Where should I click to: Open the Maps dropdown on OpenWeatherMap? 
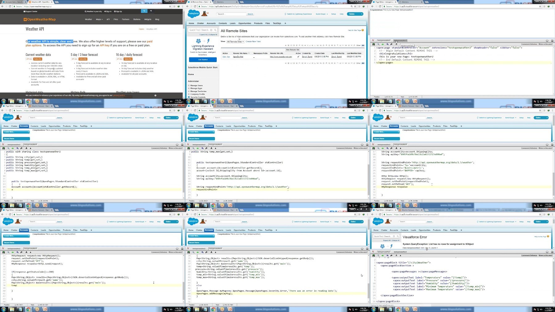click(x=99, y=19)
